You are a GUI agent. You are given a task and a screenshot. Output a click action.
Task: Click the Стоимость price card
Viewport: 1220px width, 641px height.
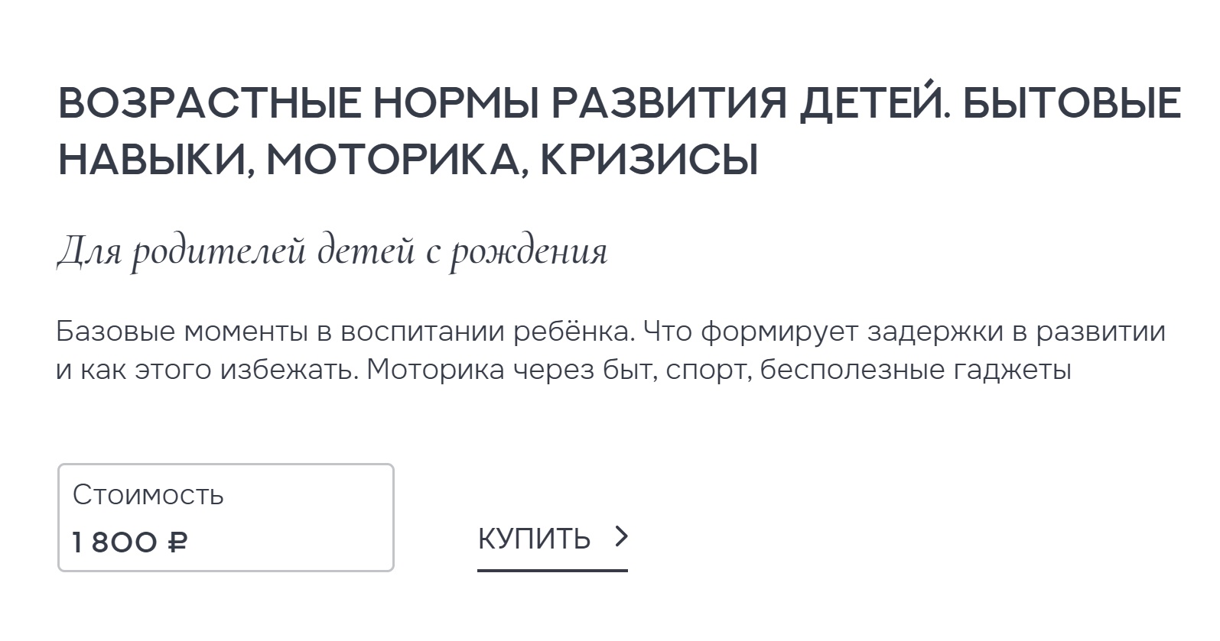click(226, 518)
